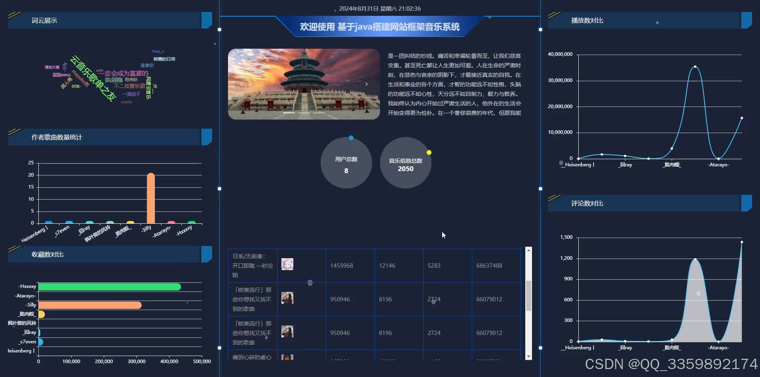Click the scrollbar up arrow beside the song table
760x377 pixels.
point(528,249)
